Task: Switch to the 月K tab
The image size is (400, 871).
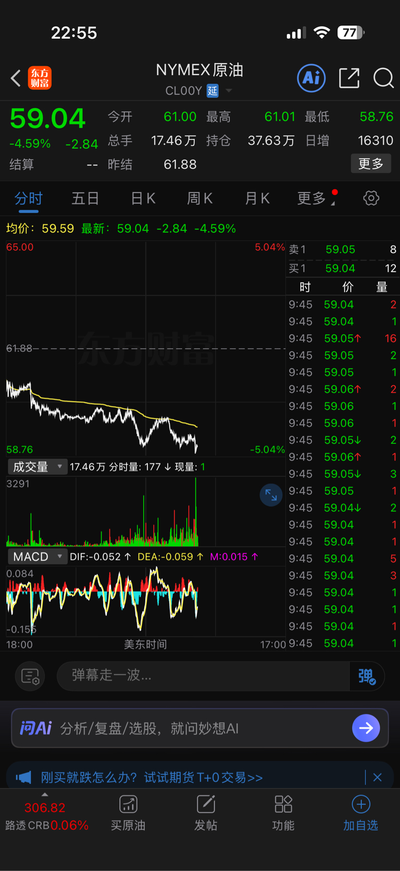Action: 257,198
